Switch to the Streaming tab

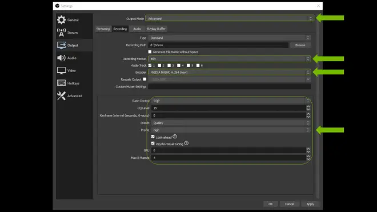coord(103,29)
